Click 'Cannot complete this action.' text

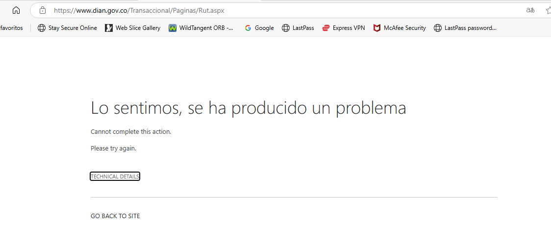[131, 132]
